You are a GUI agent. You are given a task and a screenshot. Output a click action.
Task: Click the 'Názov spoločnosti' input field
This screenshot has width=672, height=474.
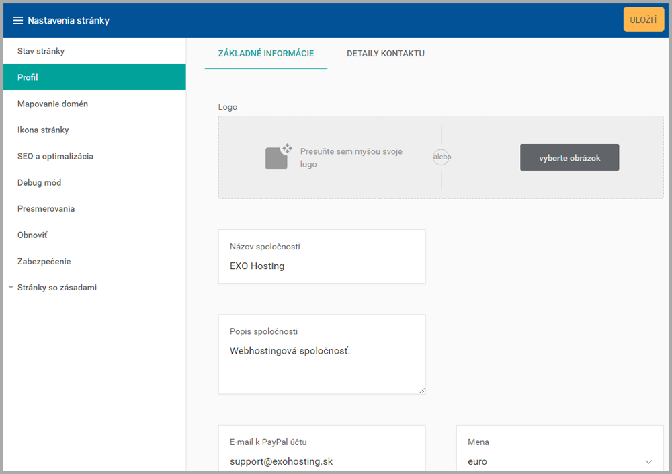click(x=321, y=266)
